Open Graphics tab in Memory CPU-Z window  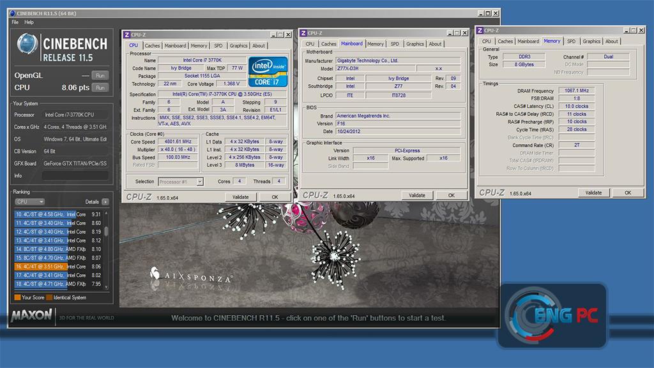[591, 41]
